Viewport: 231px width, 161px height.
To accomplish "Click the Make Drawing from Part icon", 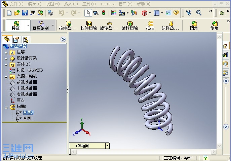I will pyautogui.click(x=33, y=13).
